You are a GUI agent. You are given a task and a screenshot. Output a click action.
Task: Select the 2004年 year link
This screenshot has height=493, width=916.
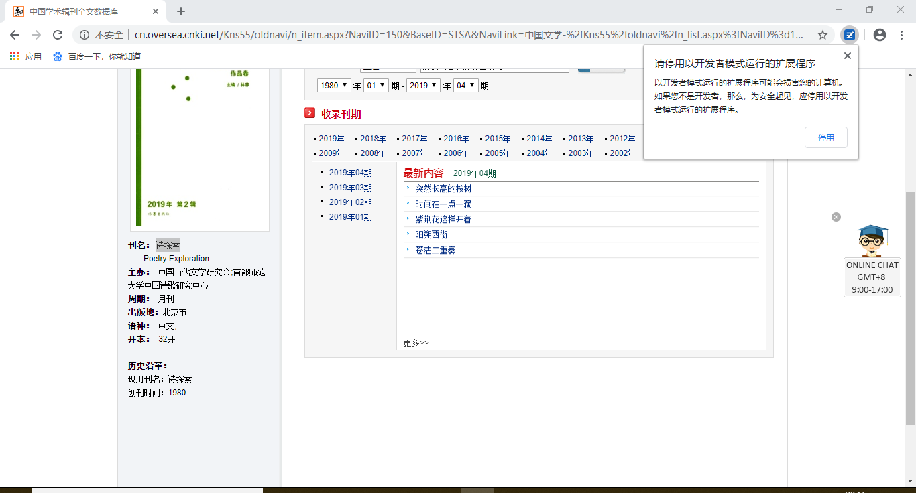(x=539, y=153)
